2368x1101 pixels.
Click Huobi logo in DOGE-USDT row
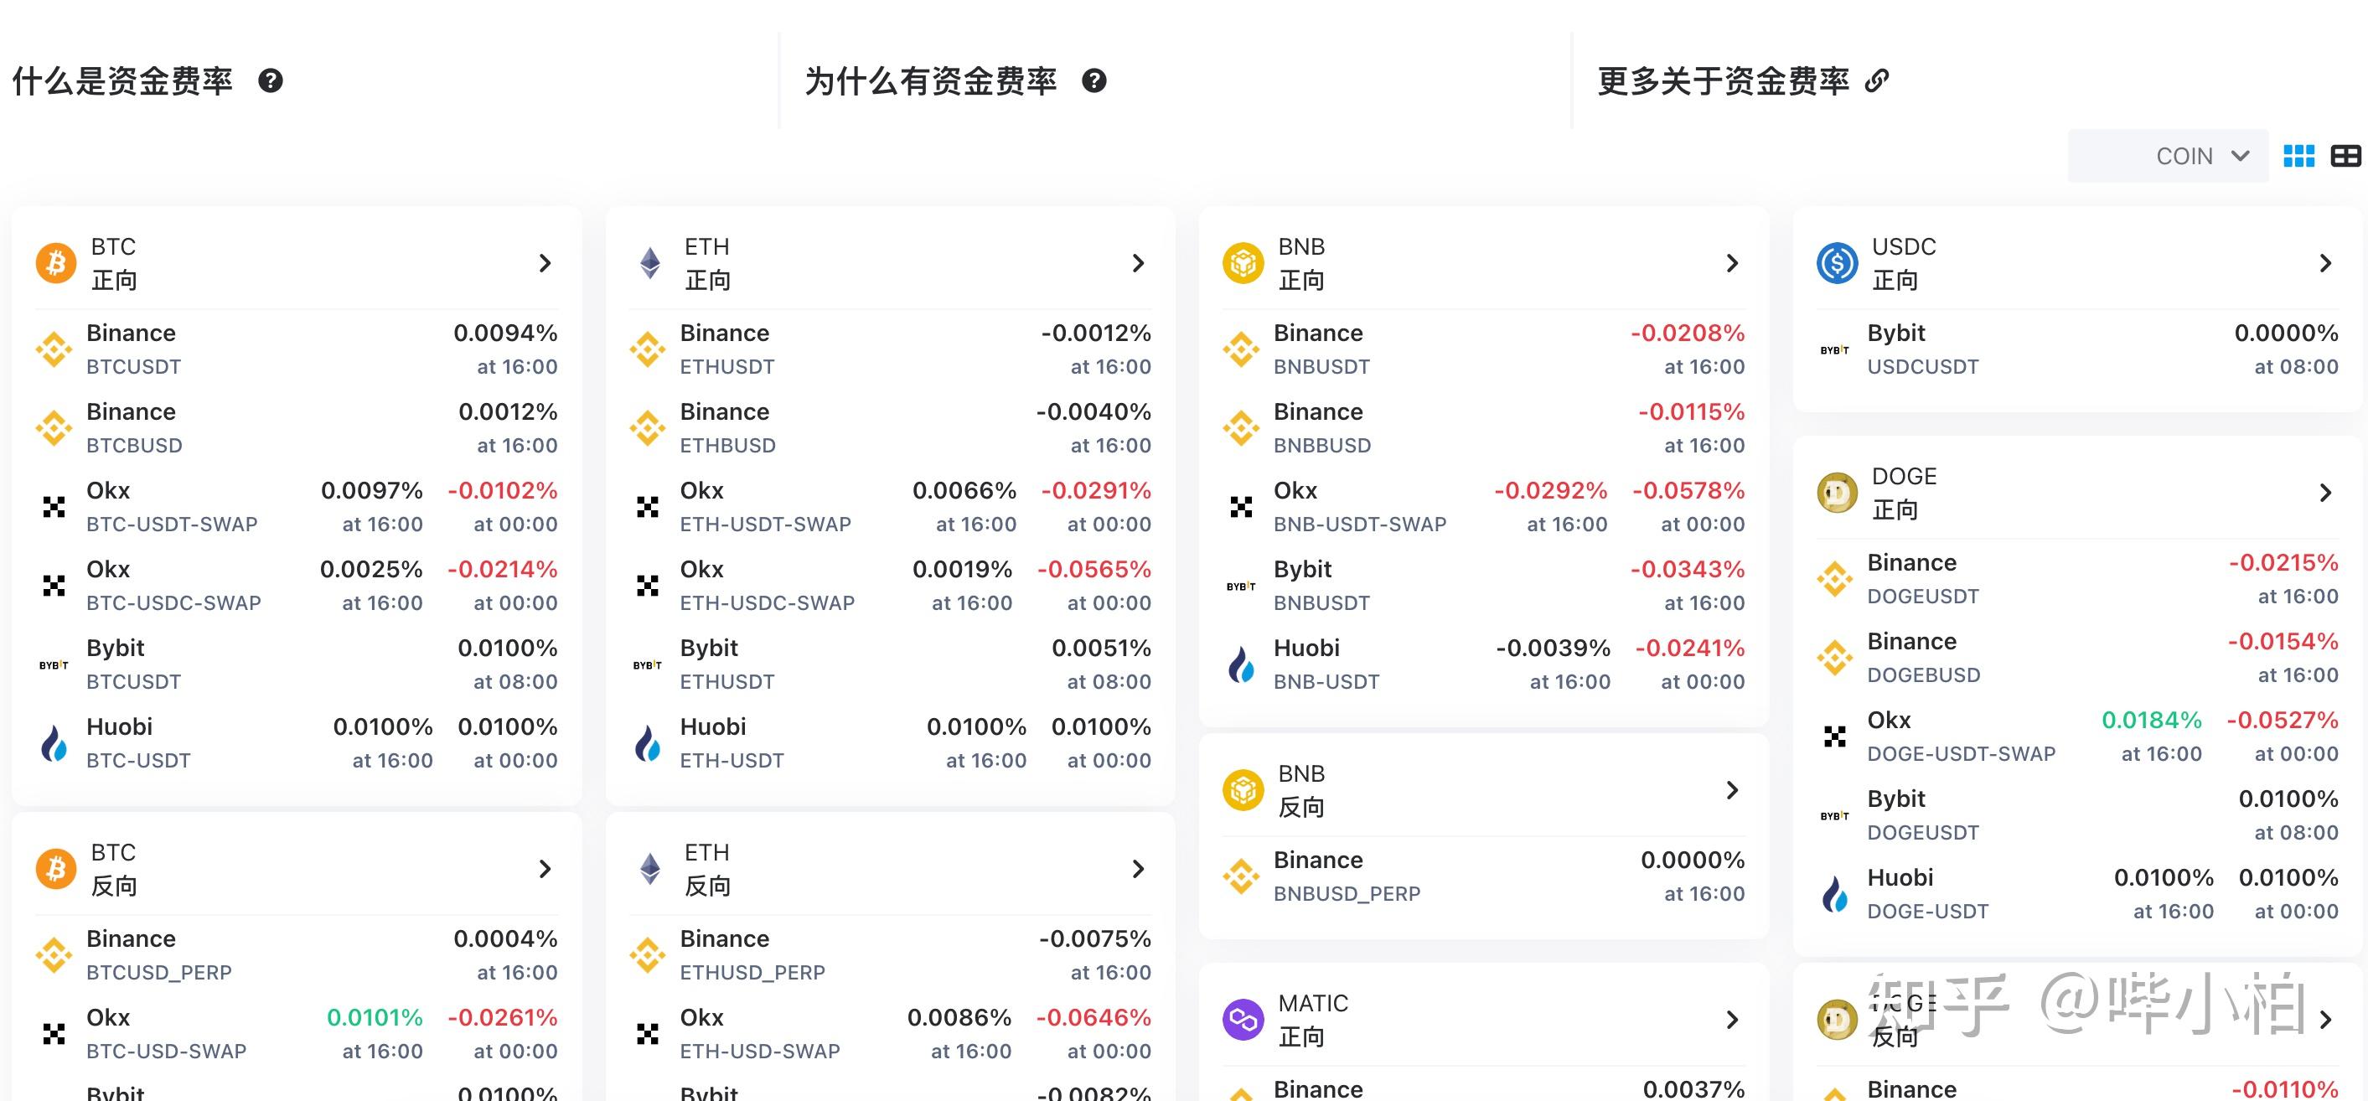pos(1835,893)
